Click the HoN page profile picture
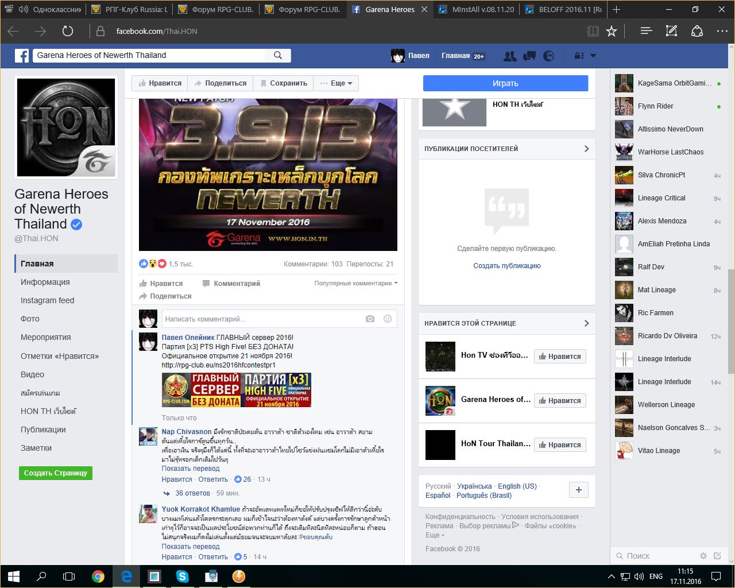 pos(66,127)
